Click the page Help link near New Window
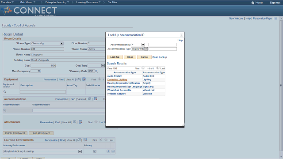The height and width of the screenshot is (159, 283). tap(248, 19)
